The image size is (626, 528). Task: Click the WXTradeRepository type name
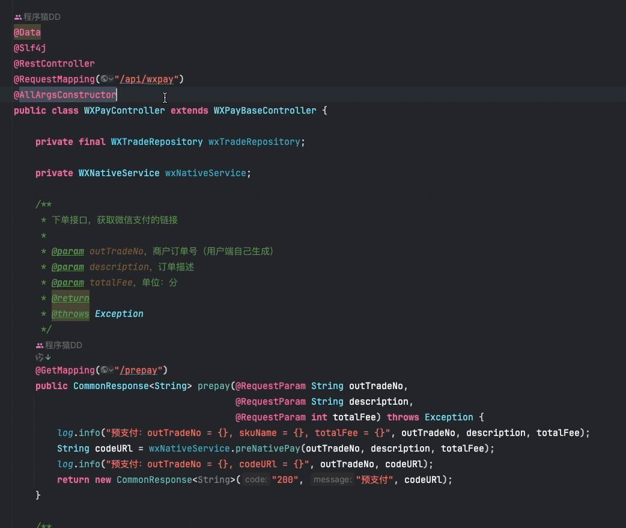tap(157, 142)
